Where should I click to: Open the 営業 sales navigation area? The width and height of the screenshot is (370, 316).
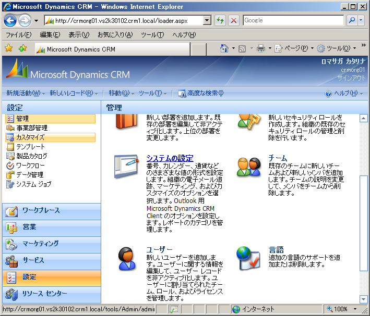pyautogui.click(x=52, y=228)
